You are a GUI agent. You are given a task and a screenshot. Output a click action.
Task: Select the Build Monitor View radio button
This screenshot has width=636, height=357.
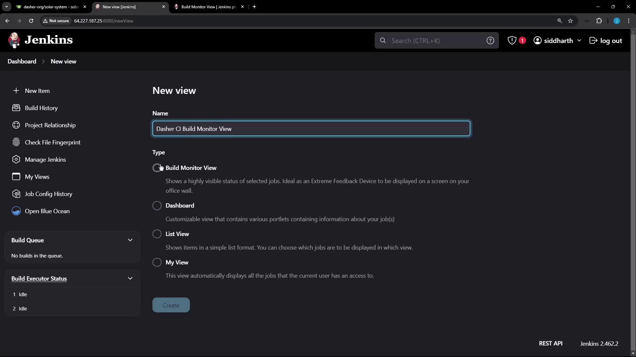[157, 168]
